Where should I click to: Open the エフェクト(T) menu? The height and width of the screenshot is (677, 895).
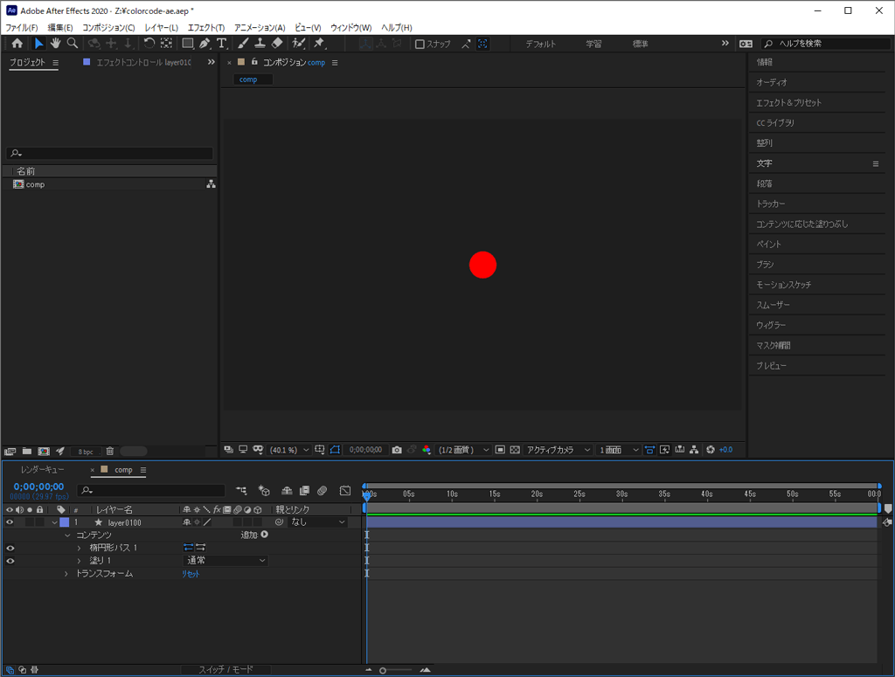[206, 27]
